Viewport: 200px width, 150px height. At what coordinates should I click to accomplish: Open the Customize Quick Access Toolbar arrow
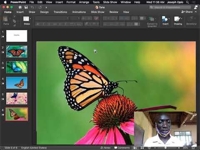click(x=46, y=7)
